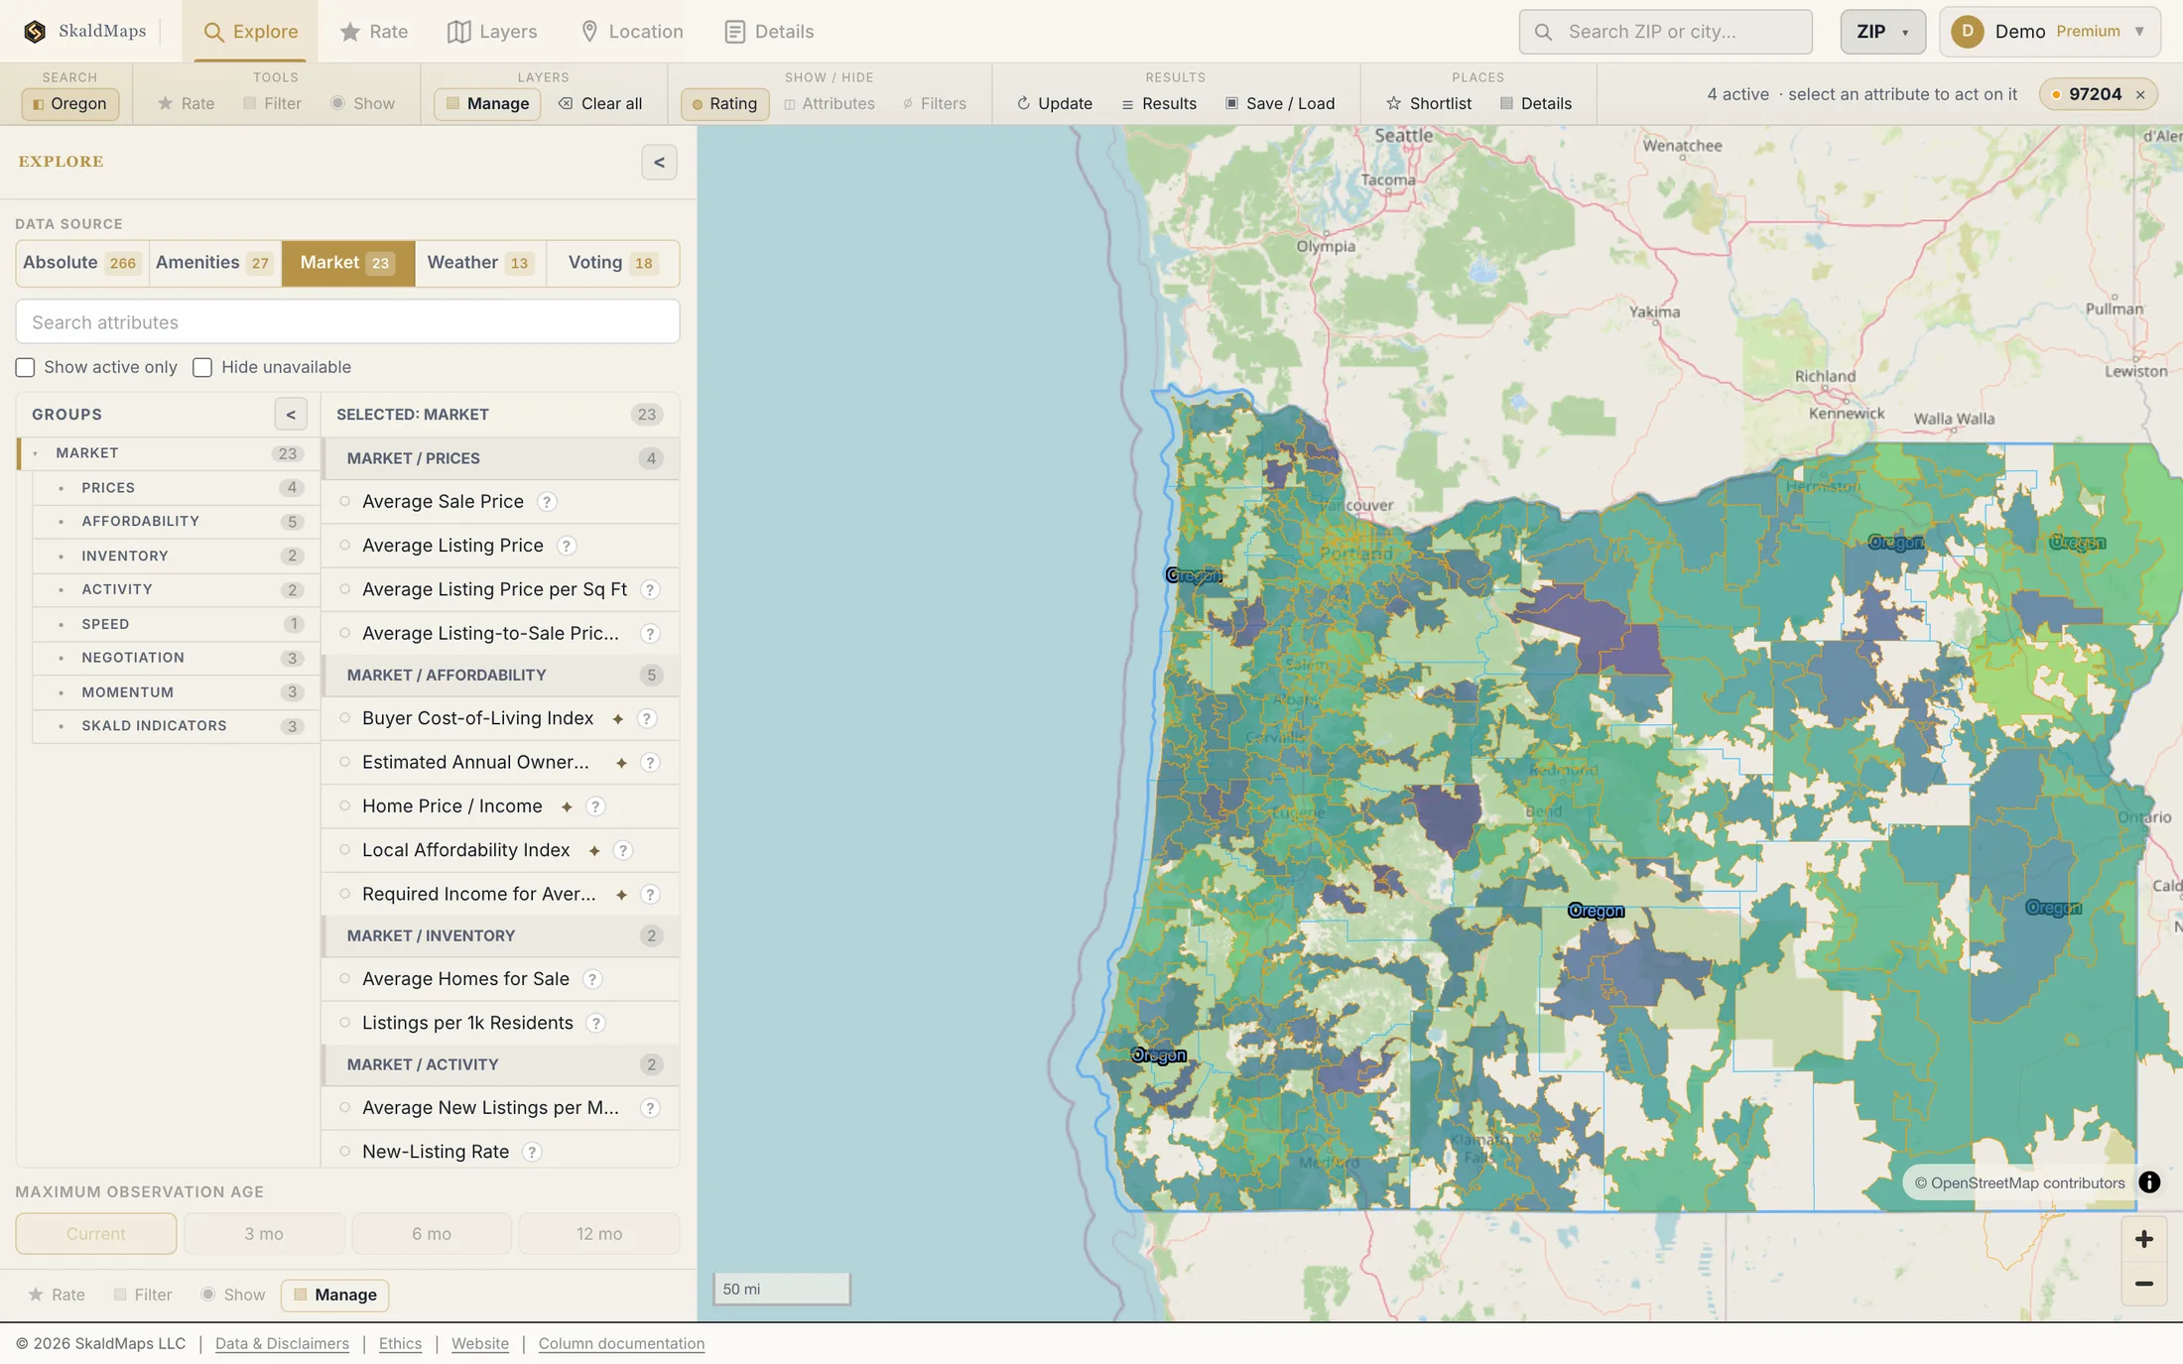Click into the Search attributes field

click(x=347, y=322)
